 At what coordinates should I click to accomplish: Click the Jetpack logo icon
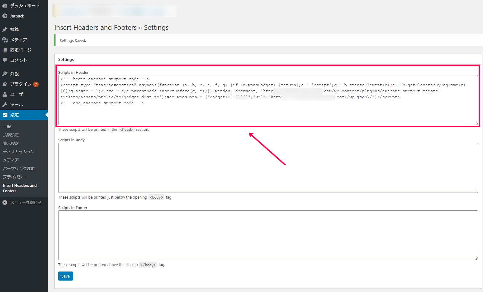click(x=5, y=16)
